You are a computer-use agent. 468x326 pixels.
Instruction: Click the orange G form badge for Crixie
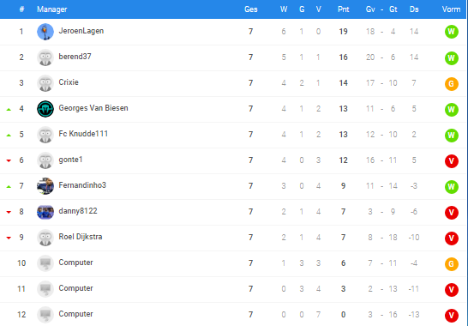451,84
